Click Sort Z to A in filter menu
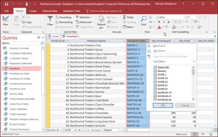The height and width of the screenshot is (137, 218). click(x=159, y=51)
